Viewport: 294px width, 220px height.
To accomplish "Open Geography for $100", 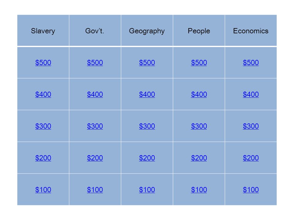I will (x=147, y=190).
